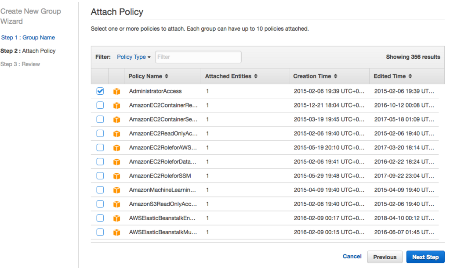Focus the policy Filter text field
This screenshot has height=268, width=450.
click(x=198, y=57)
